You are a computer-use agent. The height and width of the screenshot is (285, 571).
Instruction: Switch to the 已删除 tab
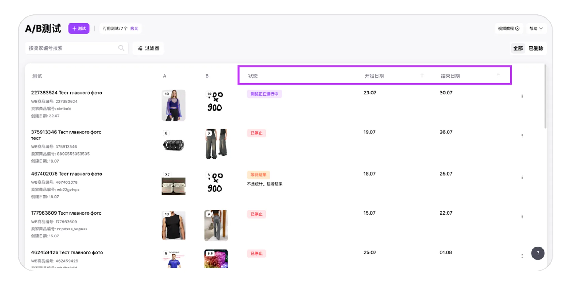[x=536, y=48]
